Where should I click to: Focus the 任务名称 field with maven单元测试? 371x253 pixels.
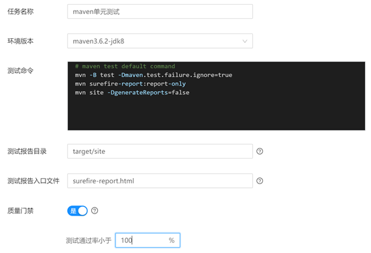point(160,11)
